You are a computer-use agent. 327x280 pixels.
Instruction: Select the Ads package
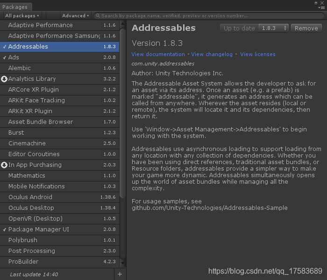60,57
